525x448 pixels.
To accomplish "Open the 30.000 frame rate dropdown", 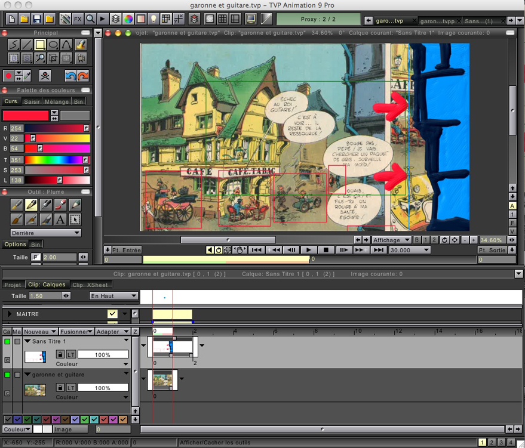I will point(410,250).
